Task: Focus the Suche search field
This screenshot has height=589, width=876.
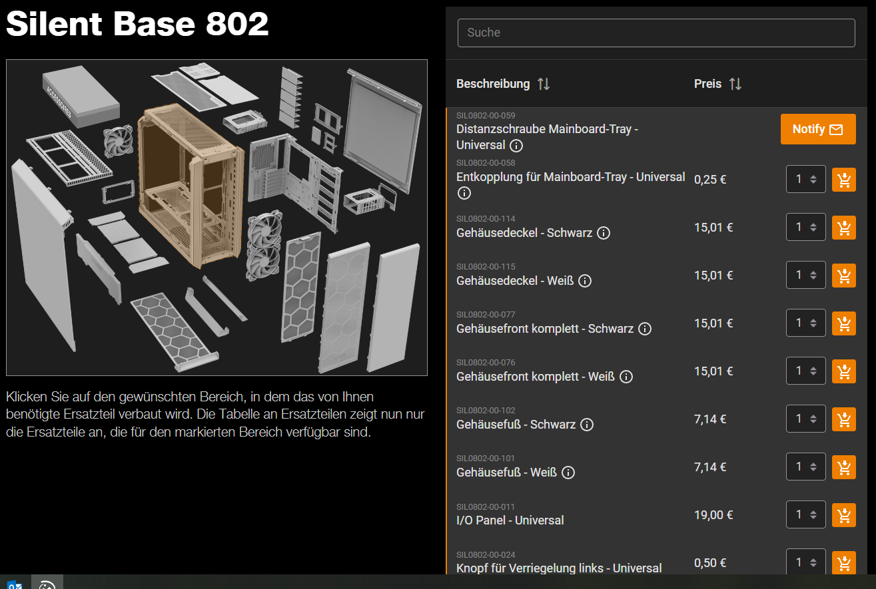Action: [656, 33]
